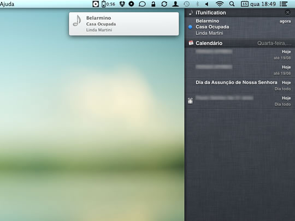
Task: Select the Belarmino entry in iTunification list
Action: coord(240,27)
